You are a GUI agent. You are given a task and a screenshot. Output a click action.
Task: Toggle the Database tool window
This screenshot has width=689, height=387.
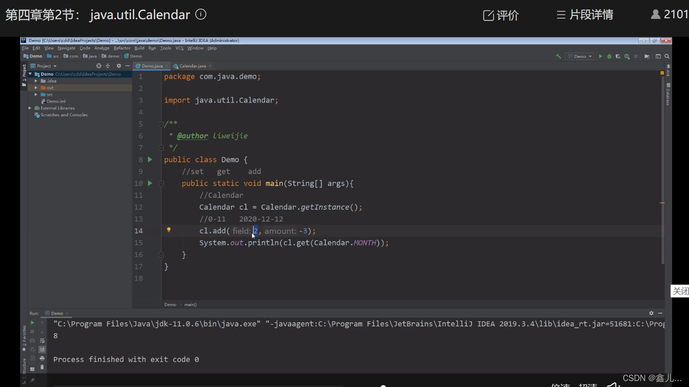click(668, 94)
